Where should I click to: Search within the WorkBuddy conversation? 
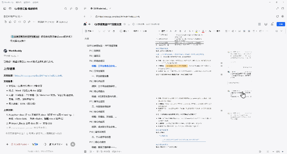pyautogui.click(x=66, y=8)
